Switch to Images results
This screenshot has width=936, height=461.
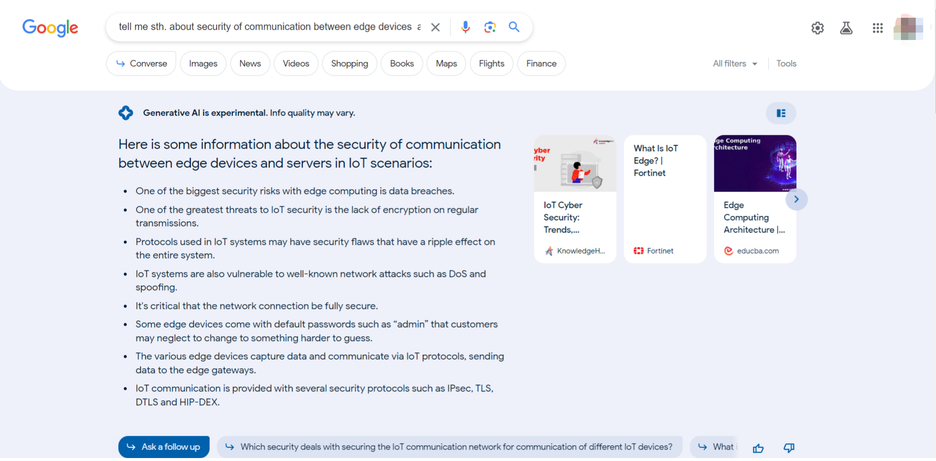(x=203, y=64)
